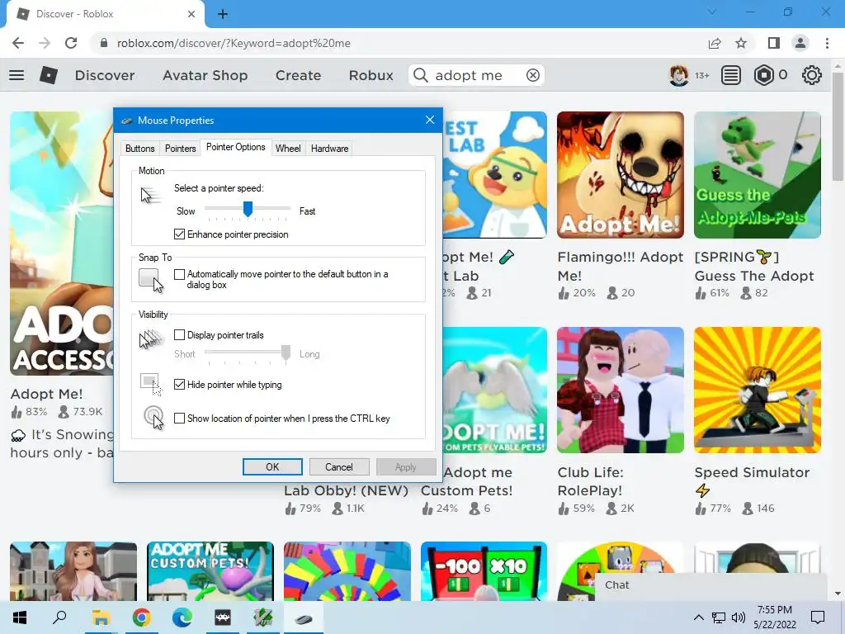Reload the Roblox page
Viewport: 845px width, 634px height.
click(x=71, y=43)
